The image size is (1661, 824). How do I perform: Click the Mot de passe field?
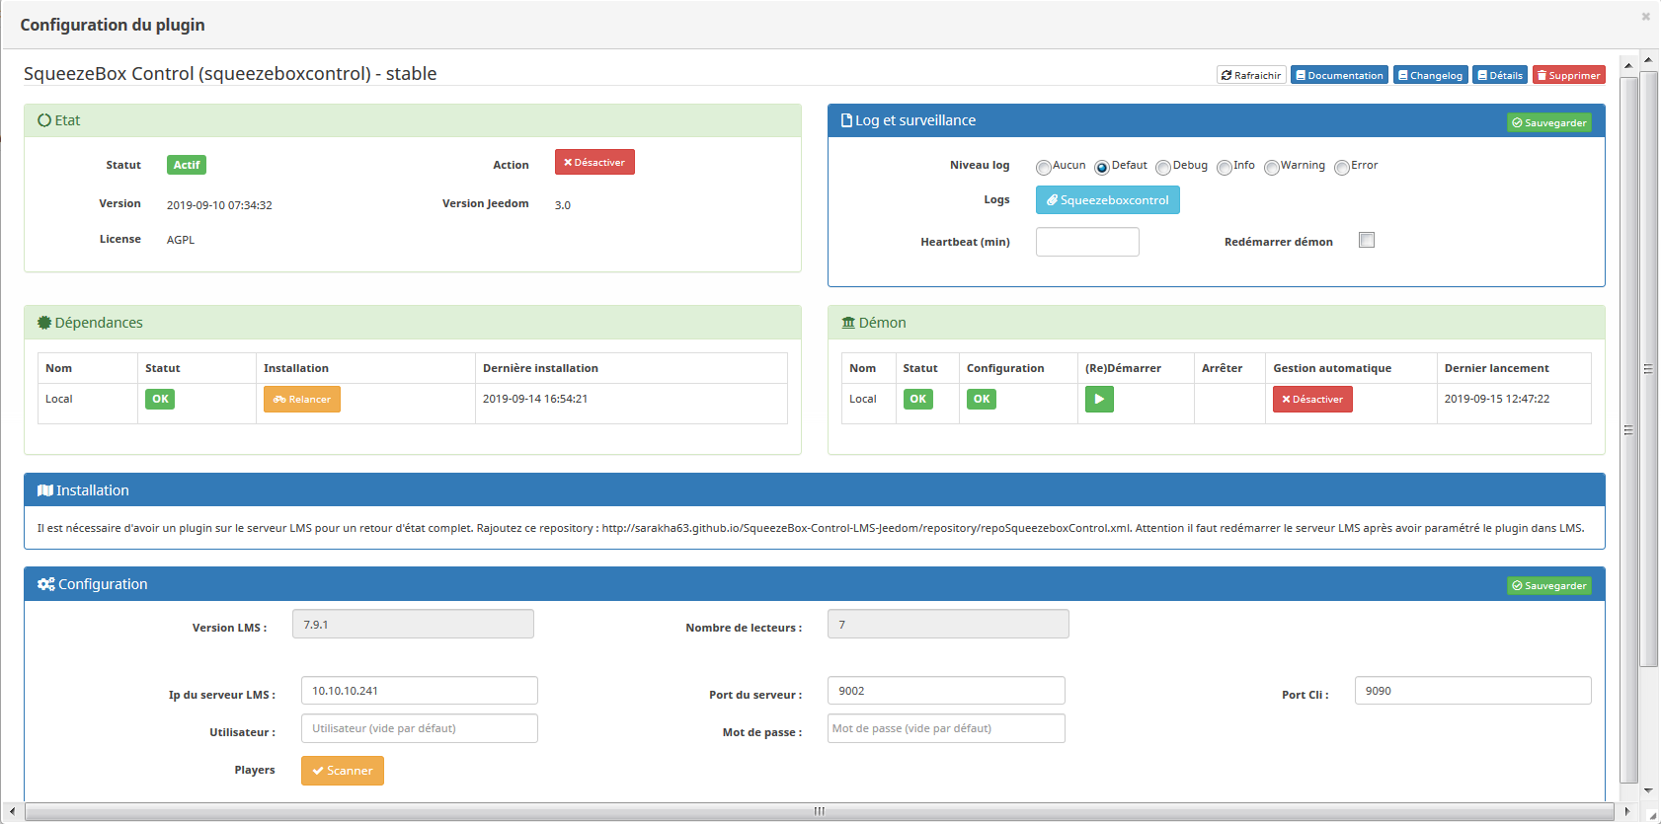(x=946, y=728)
